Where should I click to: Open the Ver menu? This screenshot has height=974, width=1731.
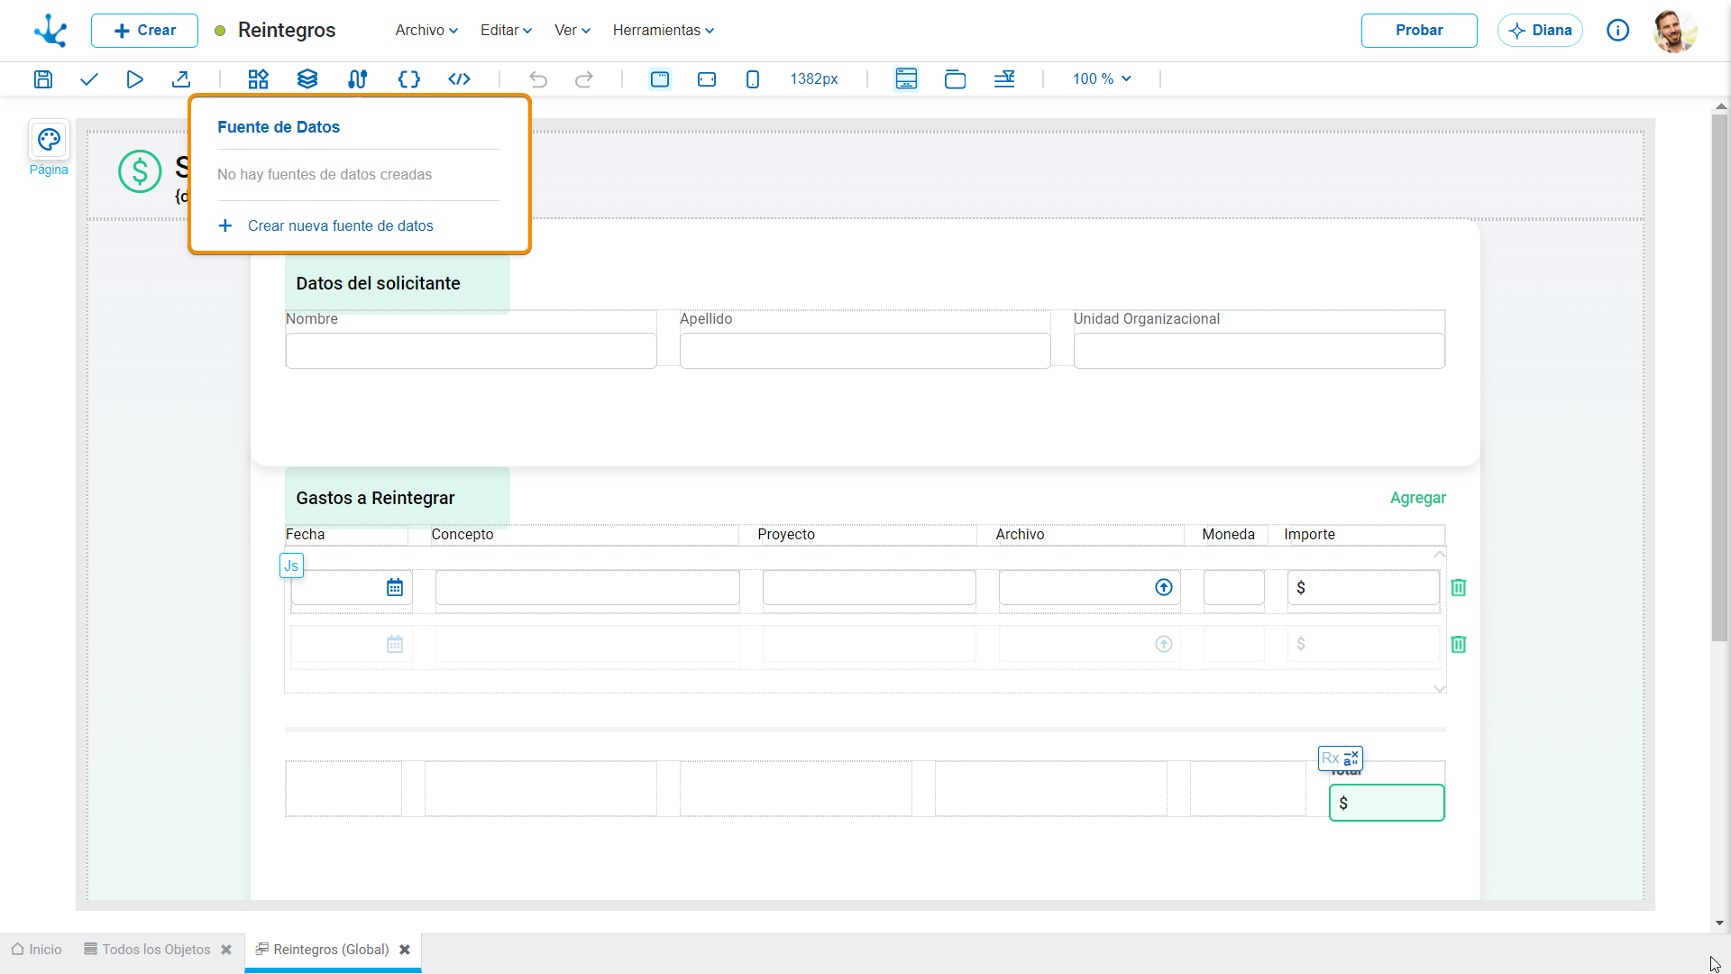click(572, 30)
